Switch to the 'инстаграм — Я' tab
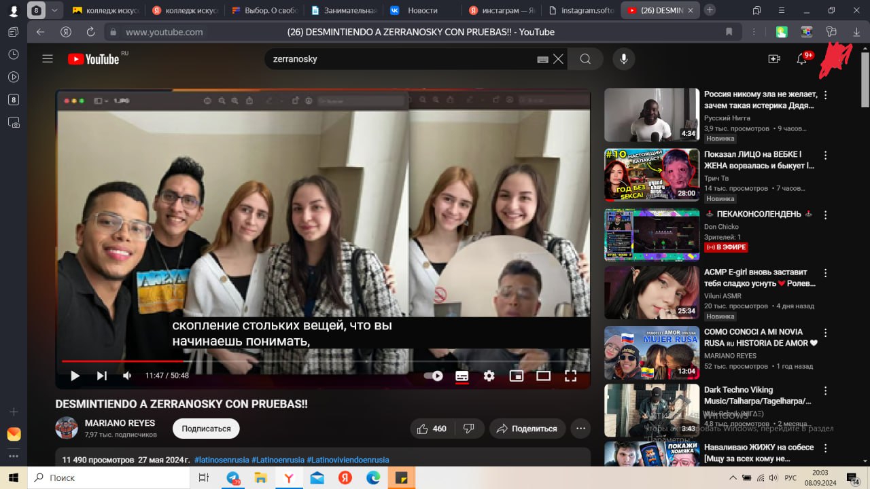870x489 pixels. (x=502, y=10)
